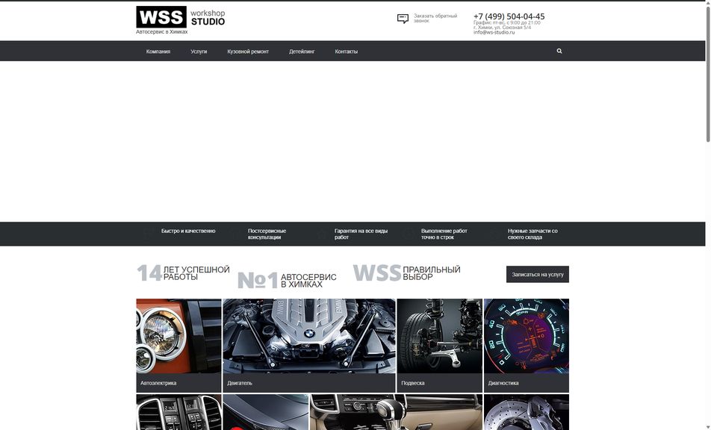Screen dimensions: 711x430
Task: Click the info@ws-studio.ru email link
Action: 494,33
